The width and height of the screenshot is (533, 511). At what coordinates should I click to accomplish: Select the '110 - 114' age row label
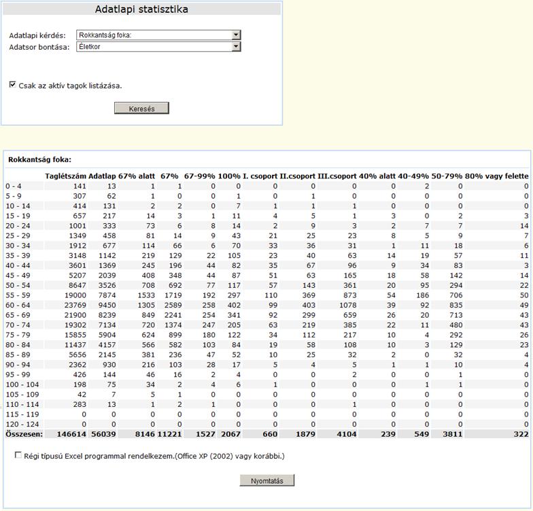pos(22,404)
